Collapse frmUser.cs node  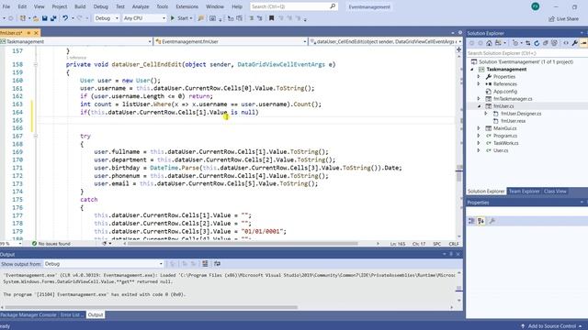coord(479,106)
